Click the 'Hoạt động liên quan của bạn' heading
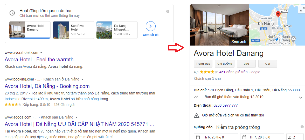 click(46, 11)
